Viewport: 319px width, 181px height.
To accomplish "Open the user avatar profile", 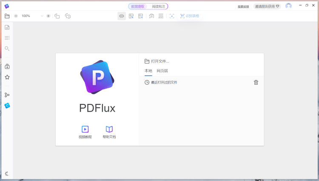I will coord(288,6).
